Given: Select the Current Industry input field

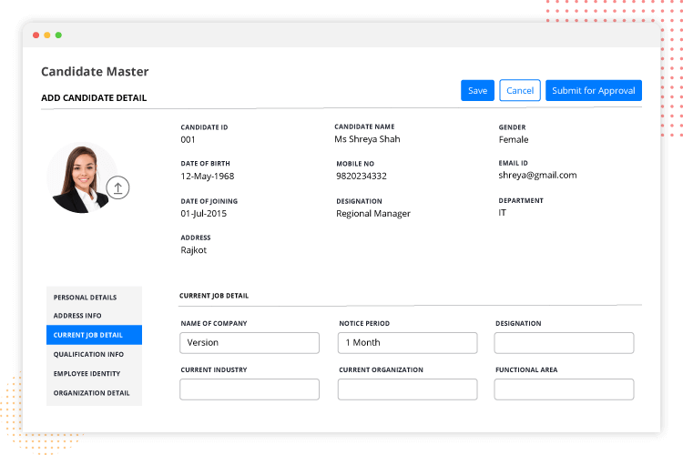Looking at the screenshot, I should [x=250, y=389].
